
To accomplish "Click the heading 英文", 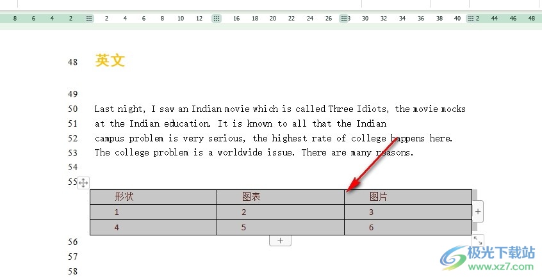I will (x=110, y=60).
